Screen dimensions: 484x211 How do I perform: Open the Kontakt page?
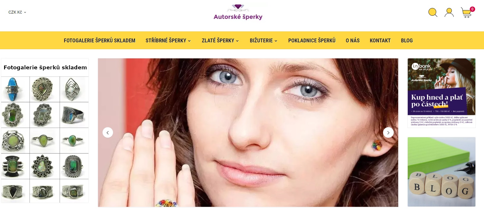(x=380, y=41)
